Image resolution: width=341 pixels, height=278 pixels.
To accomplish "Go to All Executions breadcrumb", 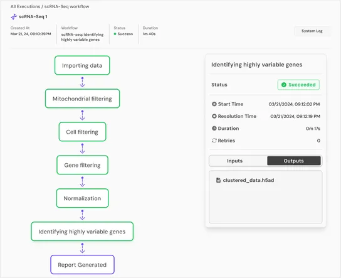I will click(x=25, y=6).
